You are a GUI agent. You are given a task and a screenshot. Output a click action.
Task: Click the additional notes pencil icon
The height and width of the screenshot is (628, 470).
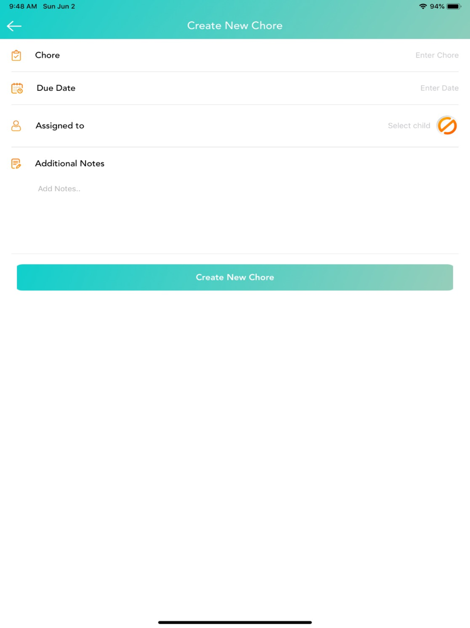point(16,163)
